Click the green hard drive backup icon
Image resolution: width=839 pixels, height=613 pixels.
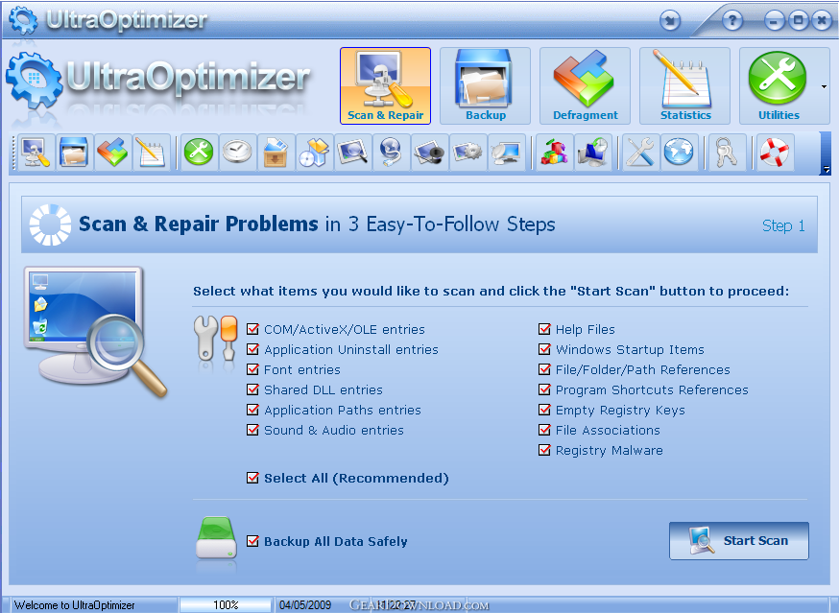coord(216,538)
